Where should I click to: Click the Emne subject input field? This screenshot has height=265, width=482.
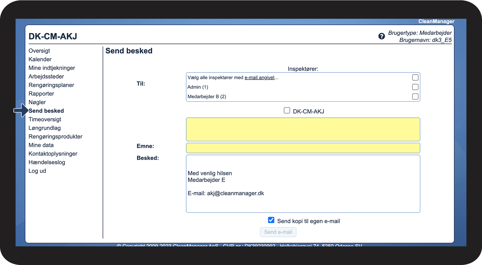pos(303,148)
